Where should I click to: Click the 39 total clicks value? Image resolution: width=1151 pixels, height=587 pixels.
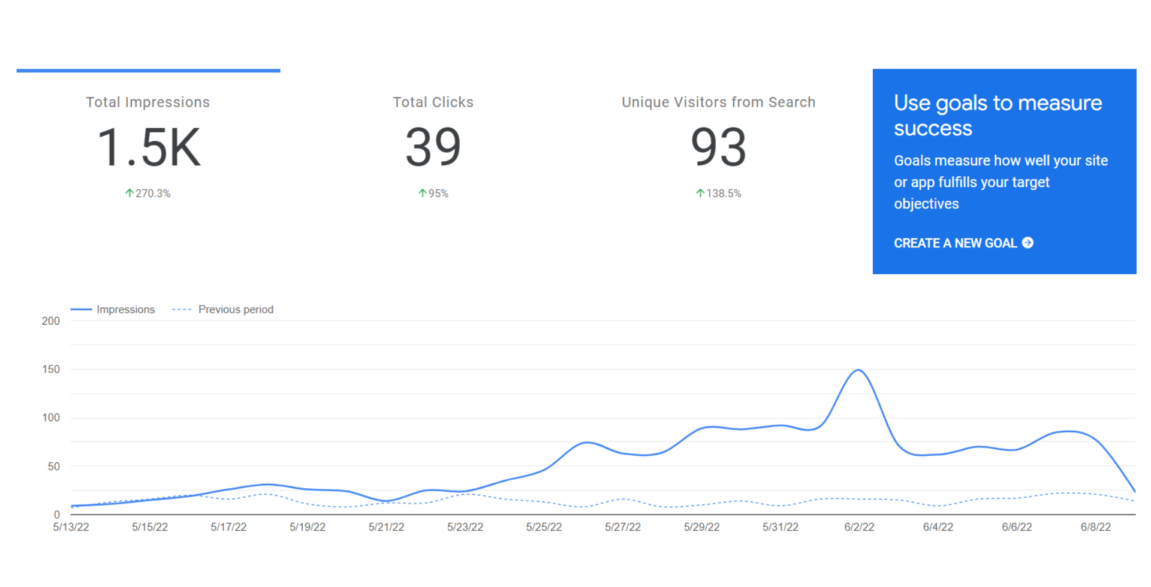click(433, 147)
